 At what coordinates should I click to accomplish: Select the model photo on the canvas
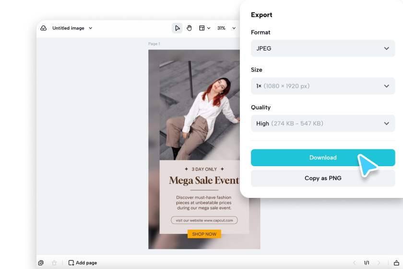tap(200, 110)
